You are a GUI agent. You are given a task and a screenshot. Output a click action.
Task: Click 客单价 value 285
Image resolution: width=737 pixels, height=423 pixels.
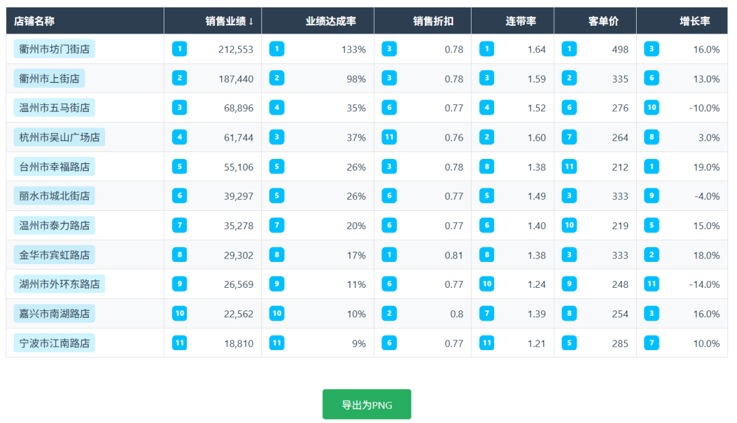tap(620, 344)
